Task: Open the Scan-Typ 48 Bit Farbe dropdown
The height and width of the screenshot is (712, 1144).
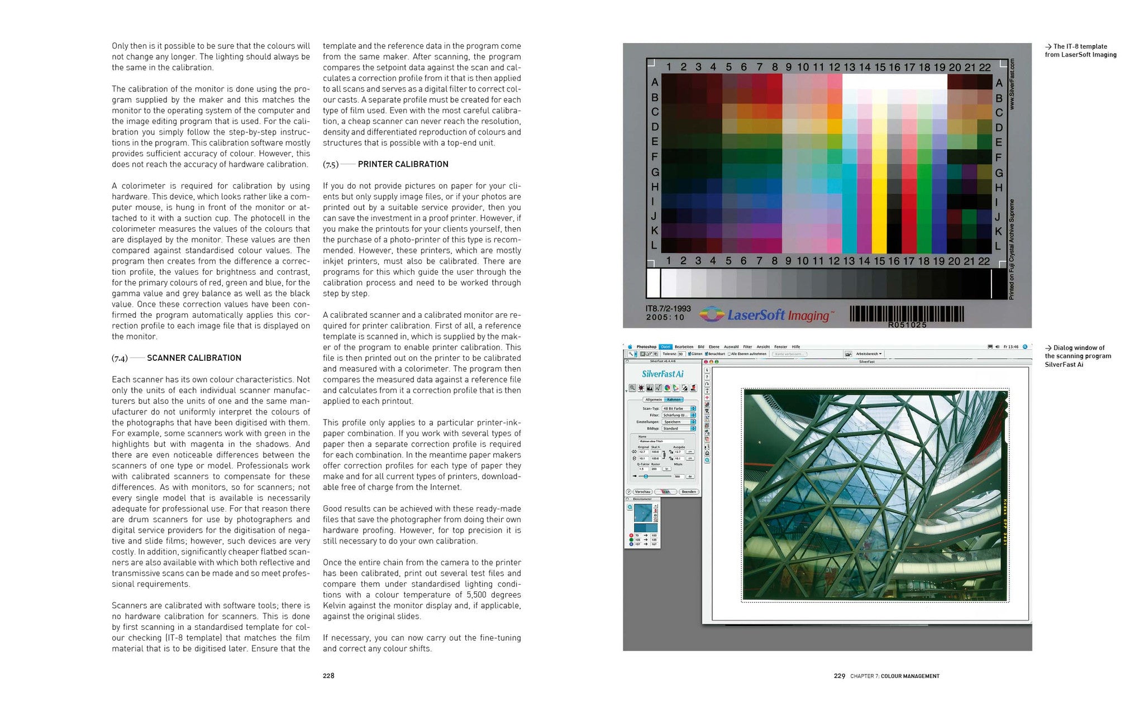Action: (679, 408)
